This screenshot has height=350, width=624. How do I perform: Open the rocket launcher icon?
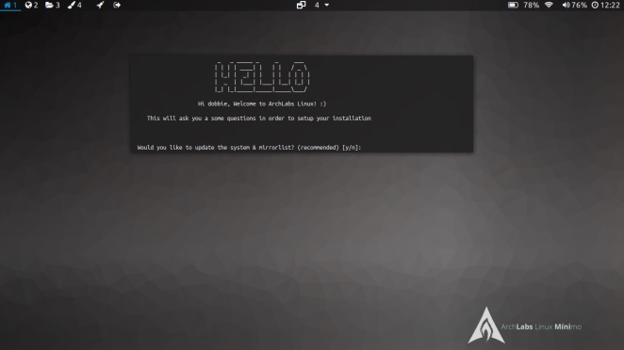tap(100, 5)
